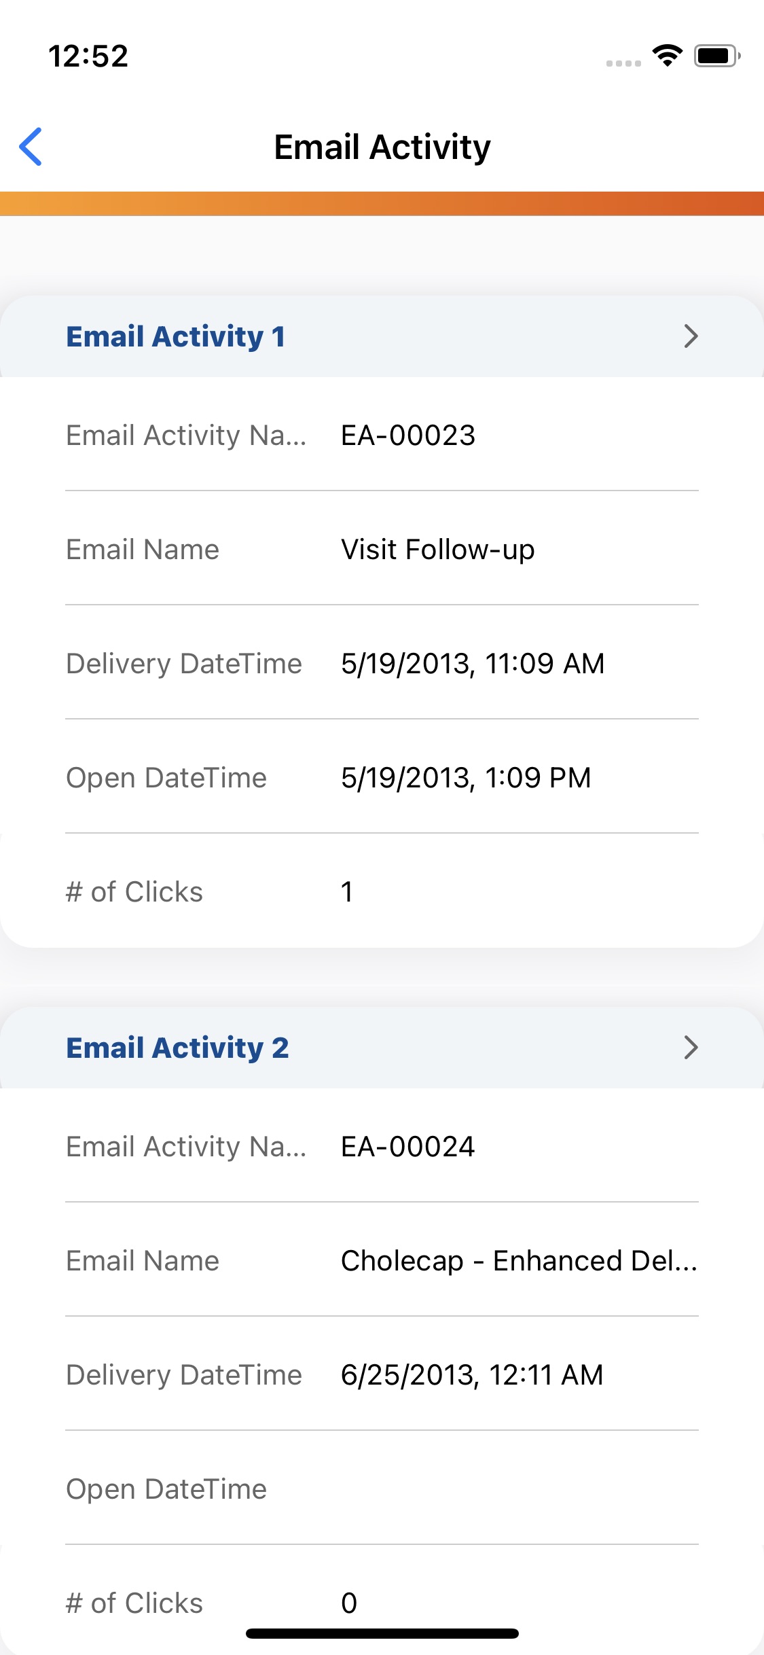764x1655 pixels.
Task: Expand Email Activity 1 chevron arrow
Action: click(691, 336)
